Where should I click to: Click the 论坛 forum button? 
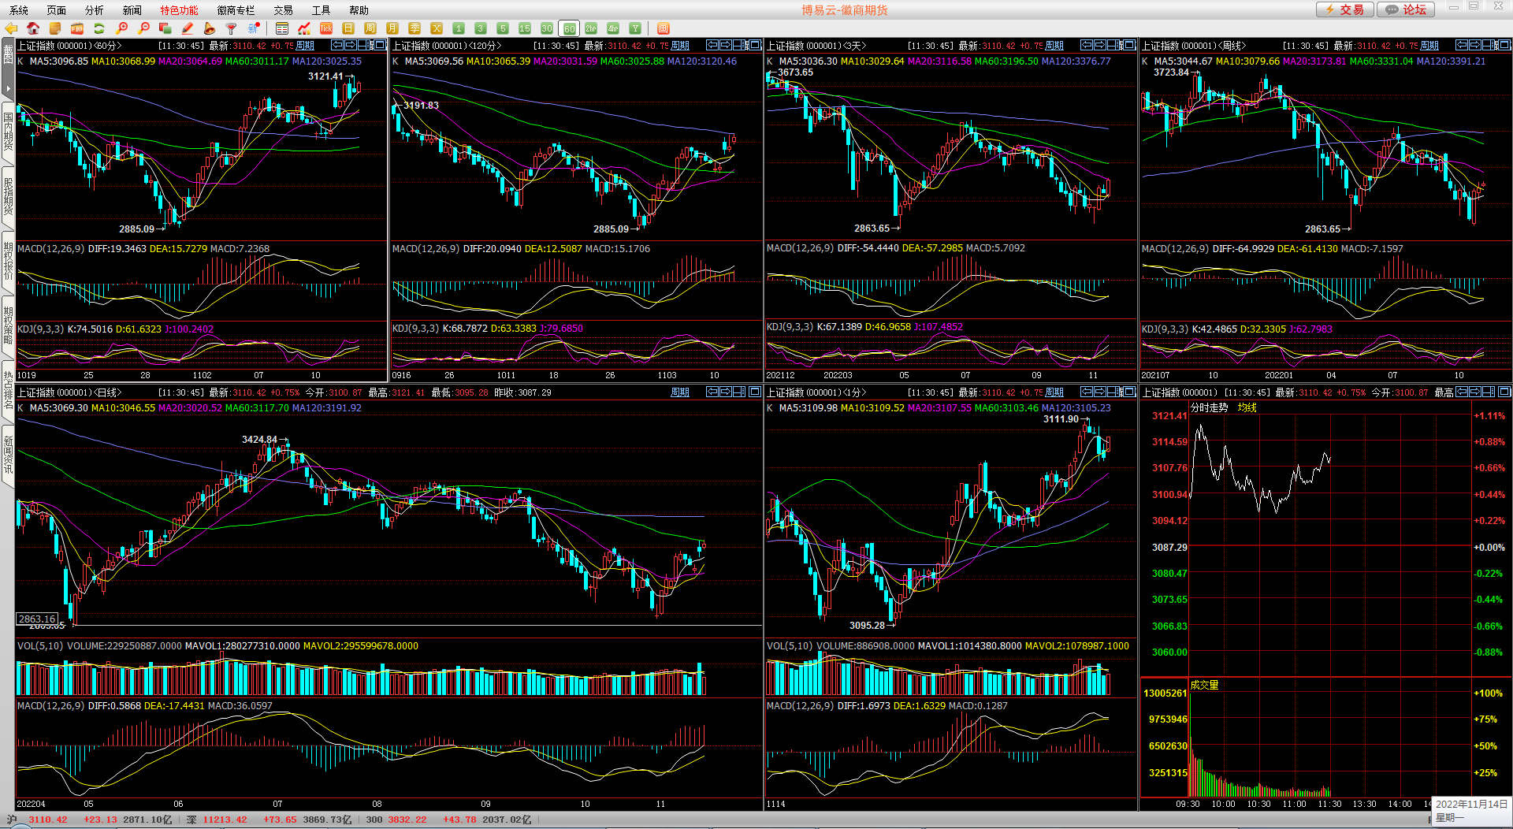tap(1407, 9)
